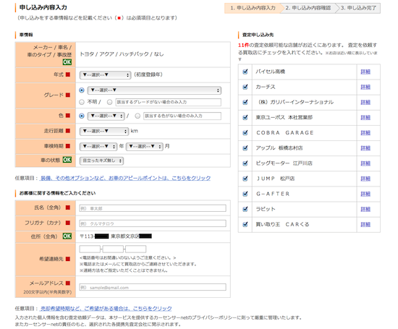Select the custom grade text radio button
Viewport: 398px width, 329px height.
[x=109, y=102]
